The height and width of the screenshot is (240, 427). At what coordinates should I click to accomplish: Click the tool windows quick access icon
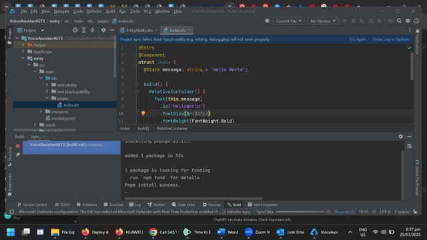click(x=12, y=212)
